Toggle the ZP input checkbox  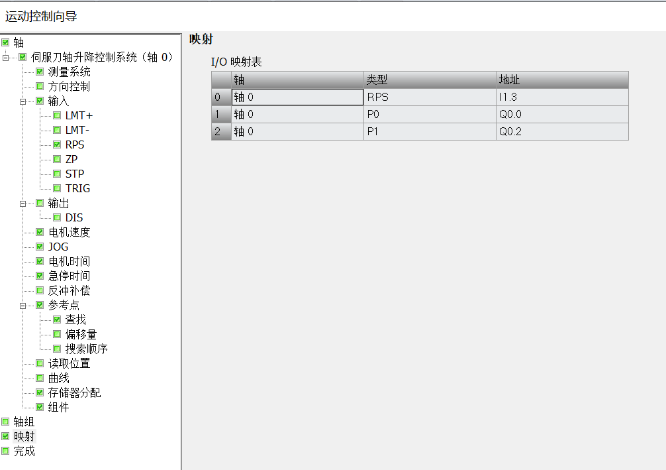[57, 159]
